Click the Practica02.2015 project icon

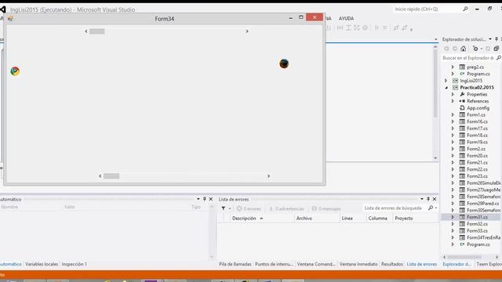(455, 88)
